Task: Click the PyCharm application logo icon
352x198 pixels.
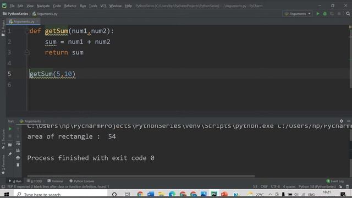Action: click(4, 5)
